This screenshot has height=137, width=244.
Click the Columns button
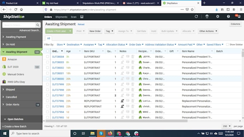(x=235, y=24)
